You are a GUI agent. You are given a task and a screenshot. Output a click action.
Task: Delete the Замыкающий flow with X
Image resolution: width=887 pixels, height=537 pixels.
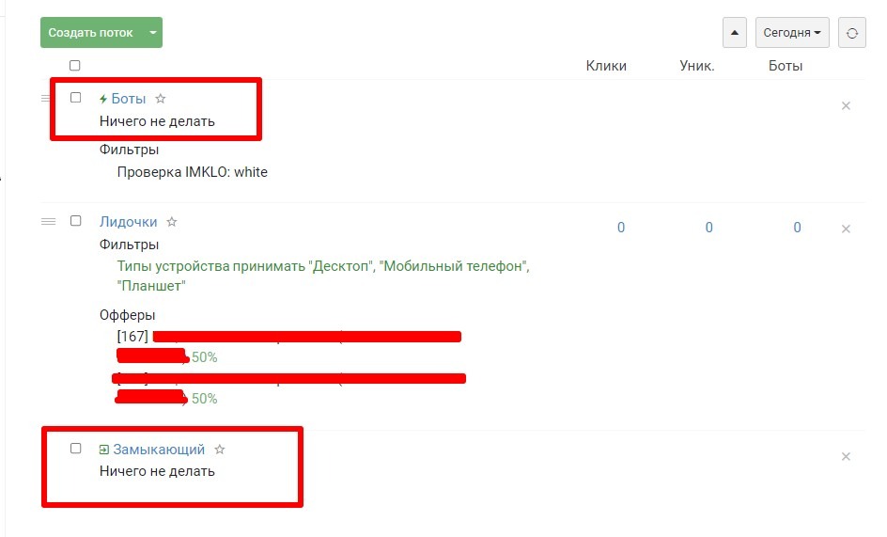coord(846,456)
